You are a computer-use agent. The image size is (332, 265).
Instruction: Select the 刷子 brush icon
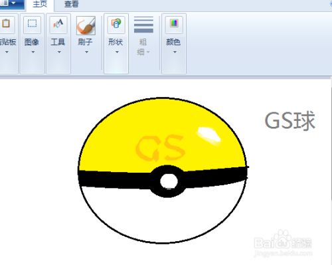pos(86,25)
